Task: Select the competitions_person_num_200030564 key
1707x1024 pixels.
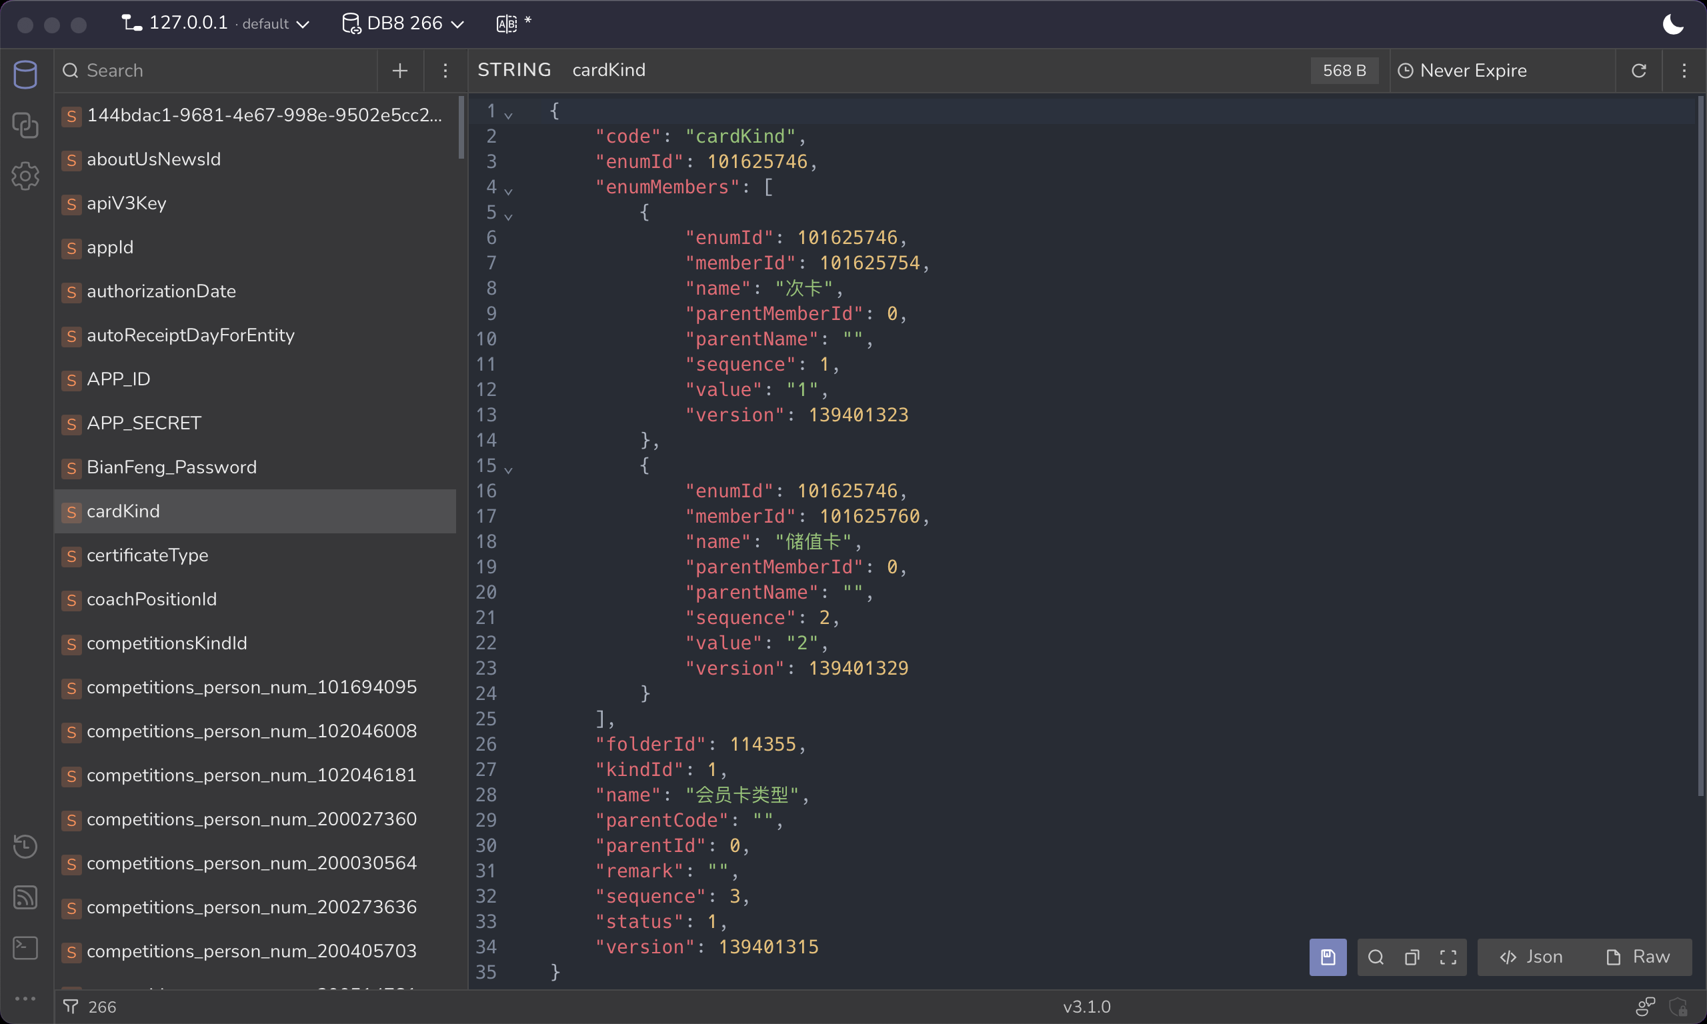Action: tap(255, 863)
